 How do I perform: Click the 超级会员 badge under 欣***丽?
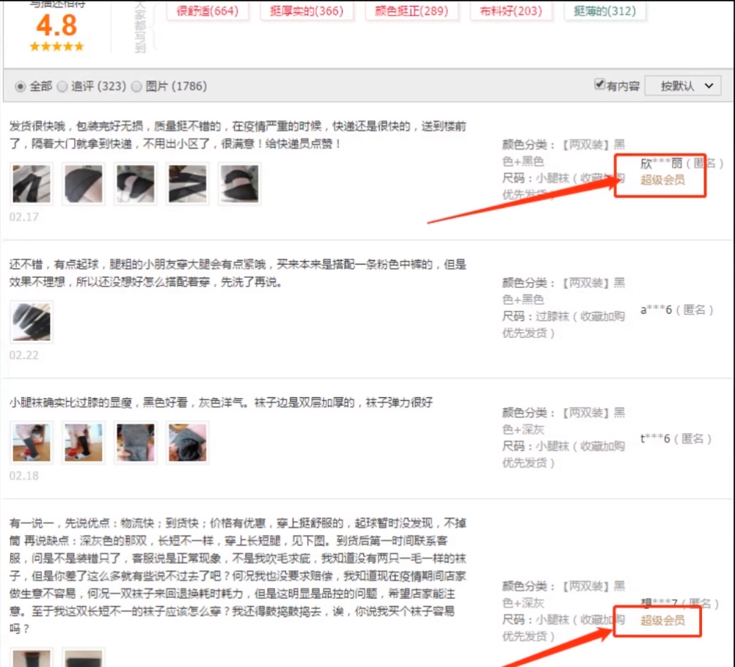(662, 180)
